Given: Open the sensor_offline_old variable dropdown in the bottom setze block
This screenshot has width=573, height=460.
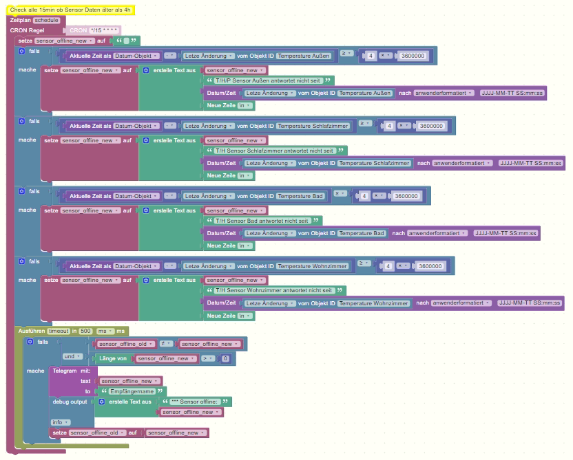Looking at the screenshot, I should coord(96,432).
